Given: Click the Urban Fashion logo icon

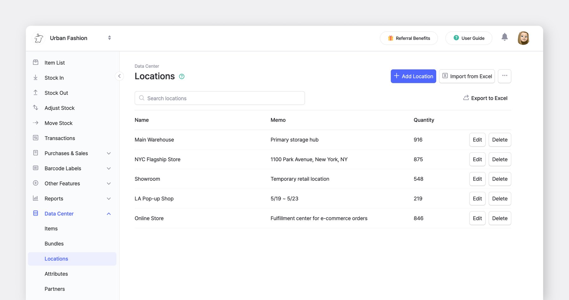Looking at the screenshot, I should coord(39,38).
